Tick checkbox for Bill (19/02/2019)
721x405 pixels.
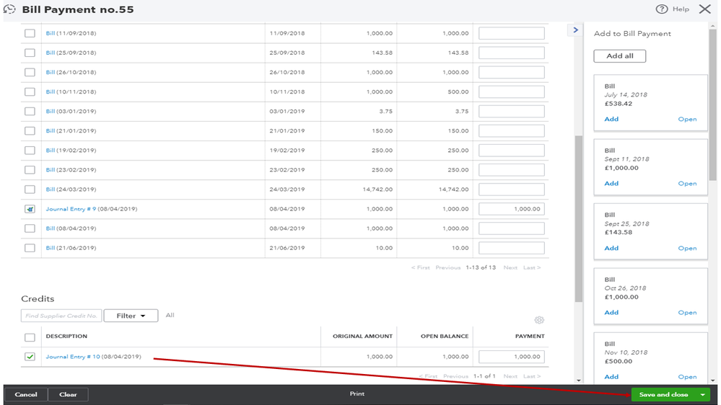coord(30,150)
